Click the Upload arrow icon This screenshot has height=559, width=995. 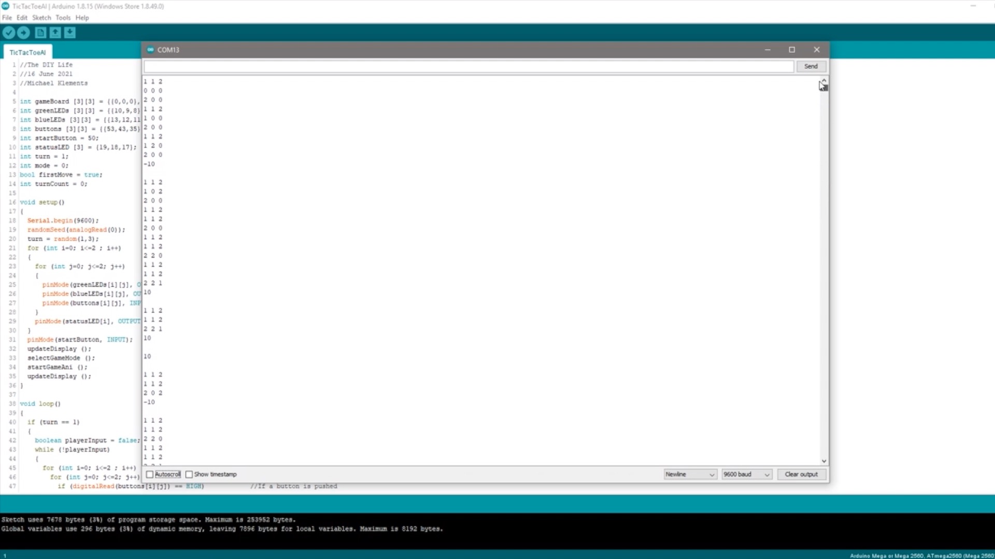pos(23,33)
